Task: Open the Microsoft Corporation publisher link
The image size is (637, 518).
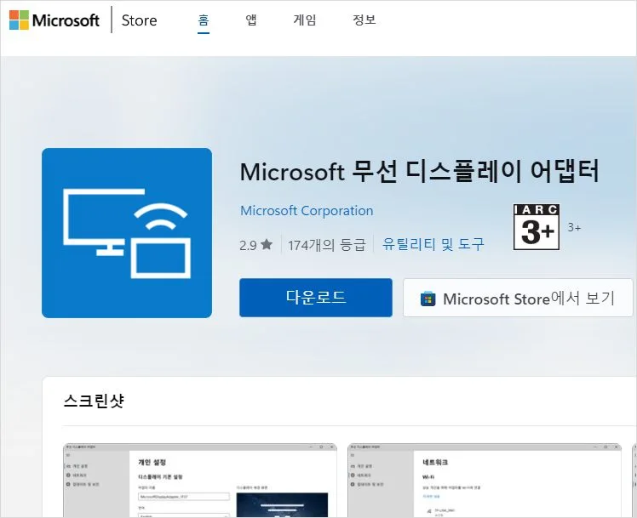Action: tap(307, 211)
